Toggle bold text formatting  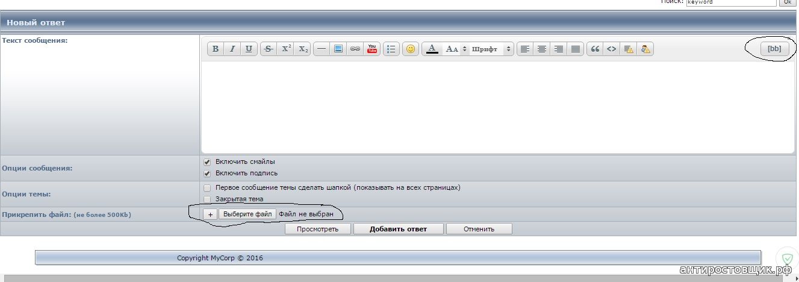pos(216,49)
